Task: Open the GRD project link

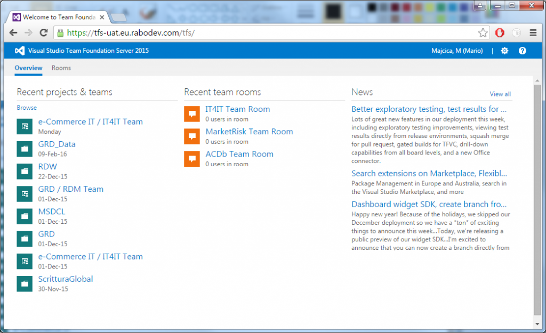Action: 46,234
